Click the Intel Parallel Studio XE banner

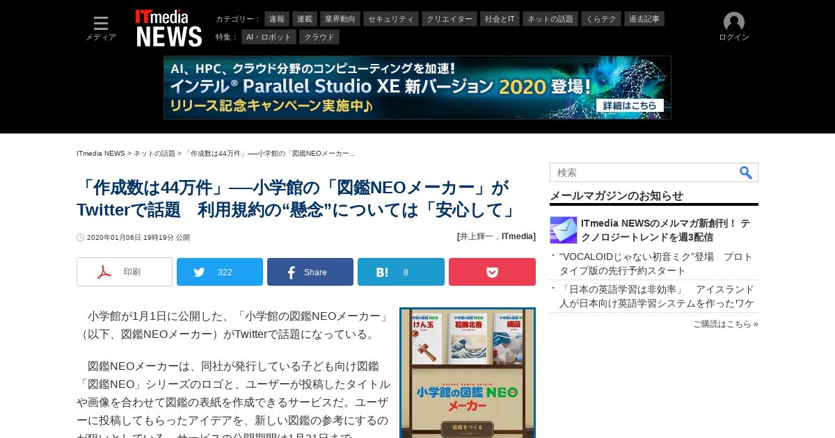417,88
